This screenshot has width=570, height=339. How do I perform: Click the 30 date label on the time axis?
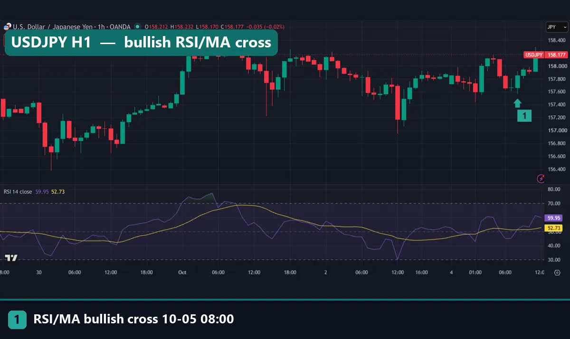pyautogui.click(x=39, y=273)
